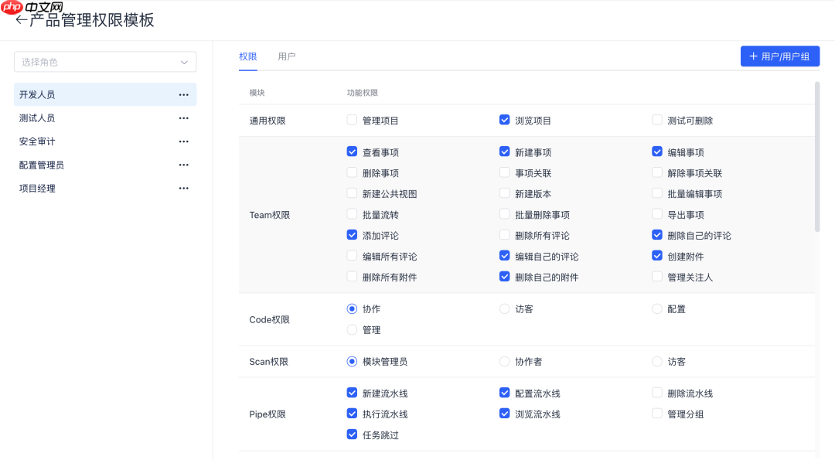Viewport: 835px width, 460px height.
Task: Enable the 删除流水线 checkbox
Action: [x=658, y=393]
